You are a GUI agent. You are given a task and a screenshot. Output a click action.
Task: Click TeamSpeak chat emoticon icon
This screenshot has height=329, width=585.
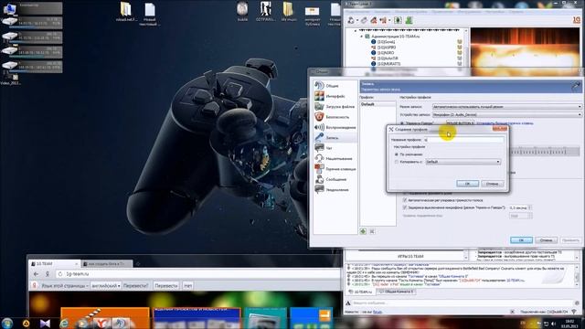577,303
